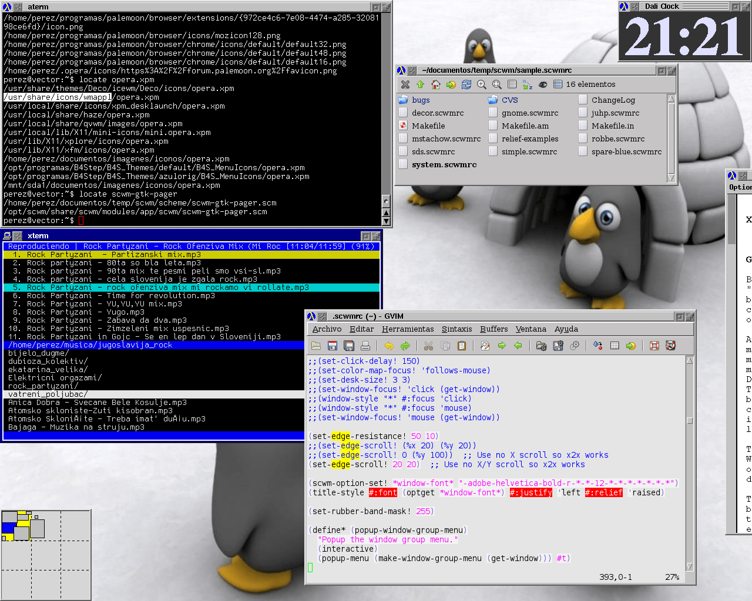Paste from clipboard in GVIM toolbar
This screenshot has width=752, height=601.
[462, 346]
